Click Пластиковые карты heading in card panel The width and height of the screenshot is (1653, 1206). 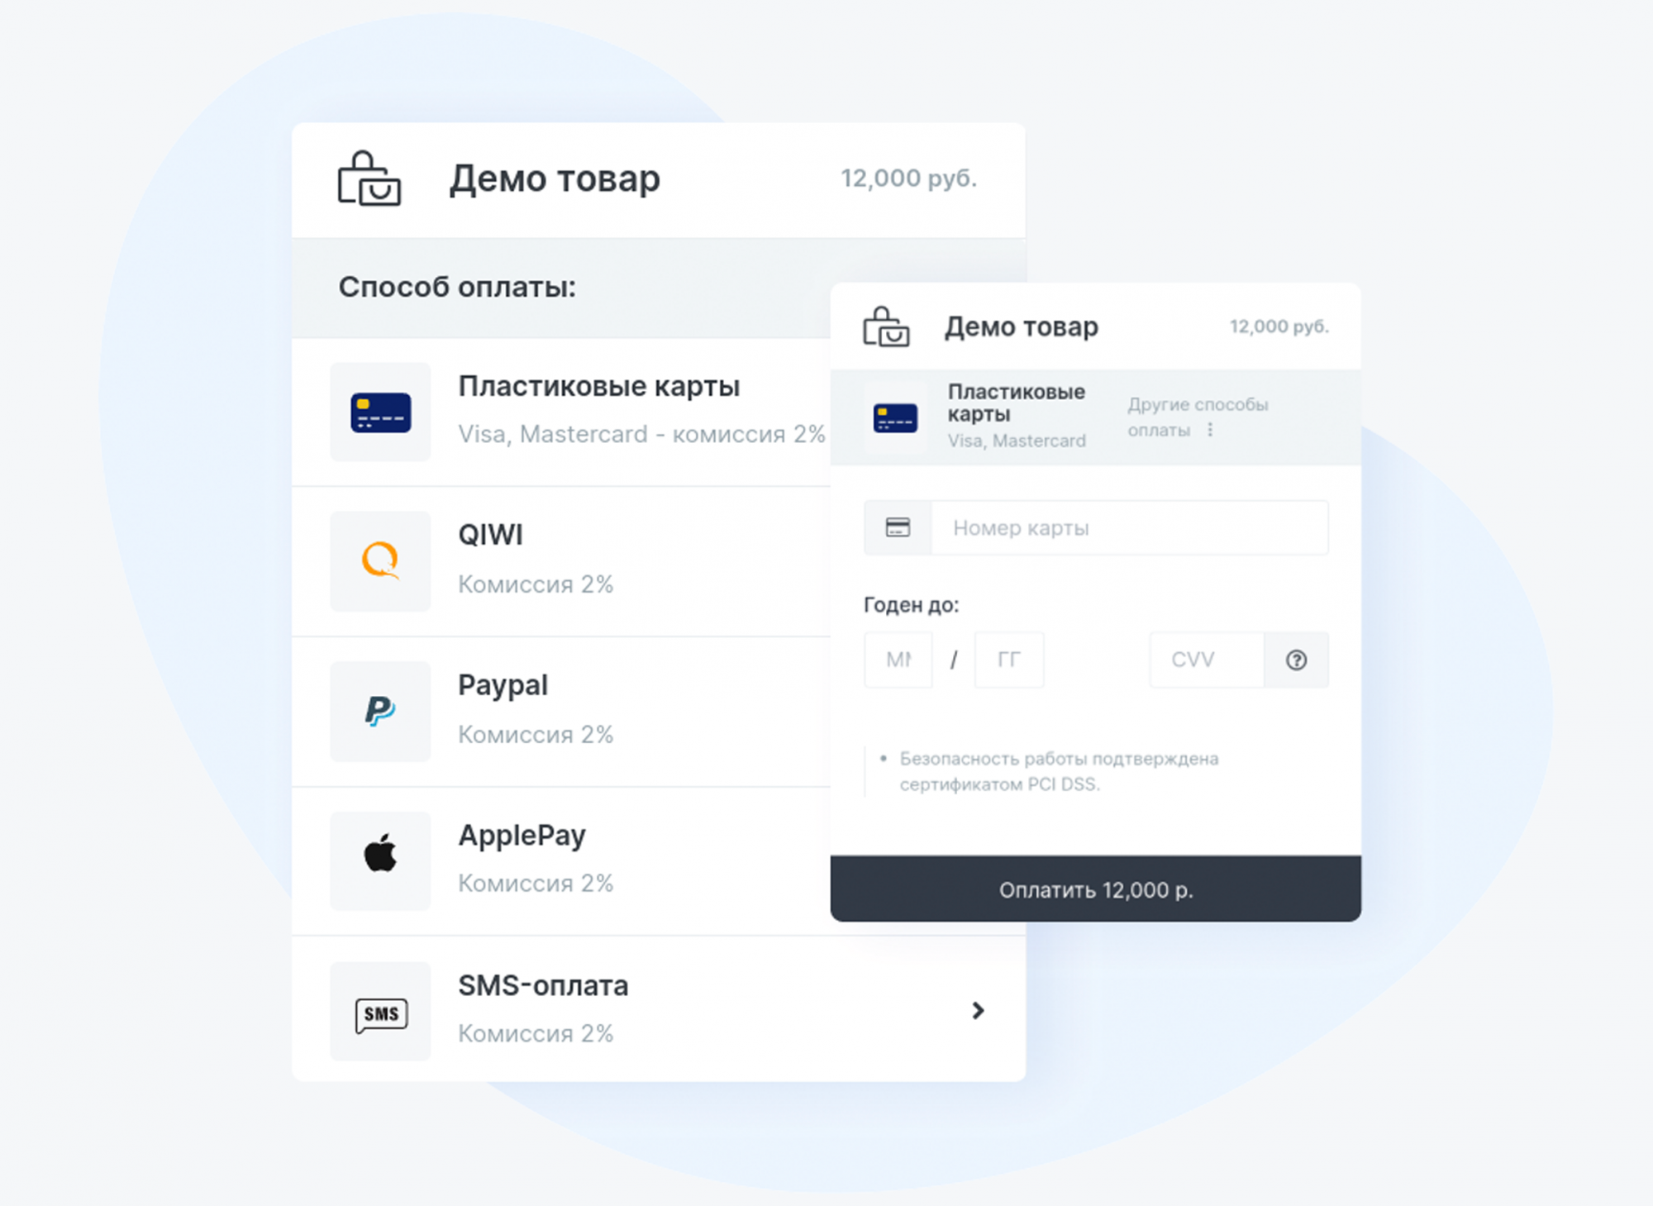[x=1017, y=403]
